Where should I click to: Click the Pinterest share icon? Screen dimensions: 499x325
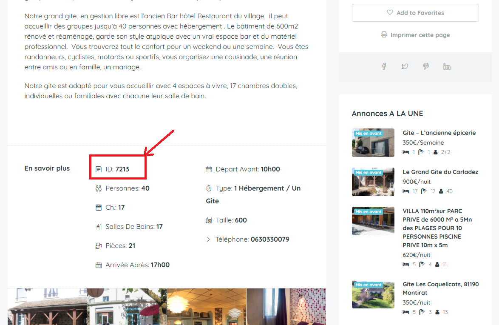pos(426,66)
